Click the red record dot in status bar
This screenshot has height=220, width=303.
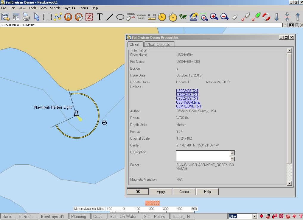(262, 216)
